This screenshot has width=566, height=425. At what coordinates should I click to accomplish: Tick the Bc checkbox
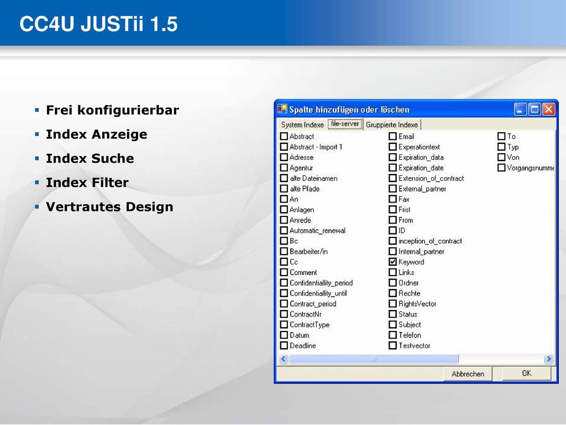284,241
